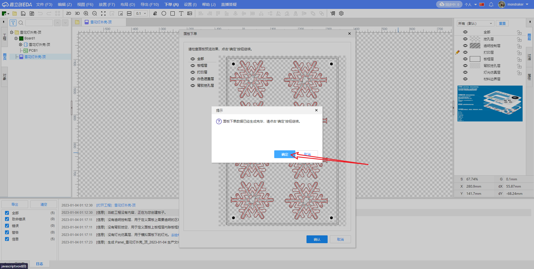The image size is (534, 269).
Task: Click the notification bell icon
Action: [x=491, y=4]
